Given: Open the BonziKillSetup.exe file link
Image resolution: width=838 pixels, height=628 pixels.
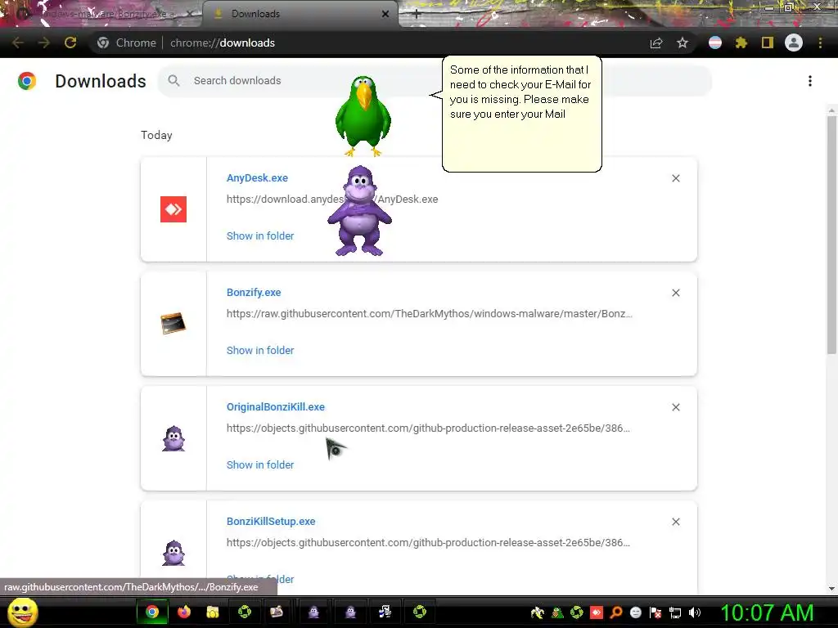Looking at the screenshot, I should point(270,521).
